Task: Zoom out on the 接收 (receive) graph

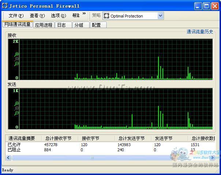Action: point(17,64)
